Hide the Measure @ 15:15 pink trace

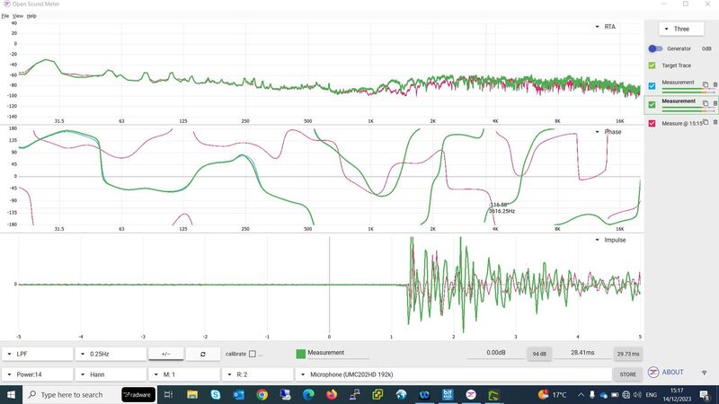pyautogui.click(x=652, y=123)
